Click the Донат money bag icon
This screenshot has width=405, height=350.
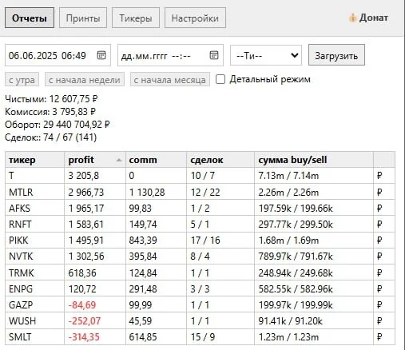coord(352,18)
